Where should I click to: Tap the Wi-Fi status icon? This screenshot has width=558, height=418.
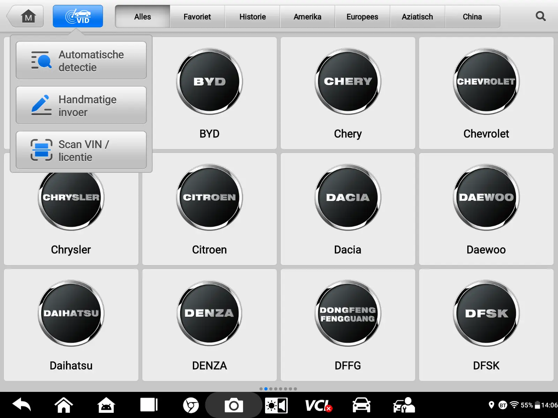[x=514, y=405]
